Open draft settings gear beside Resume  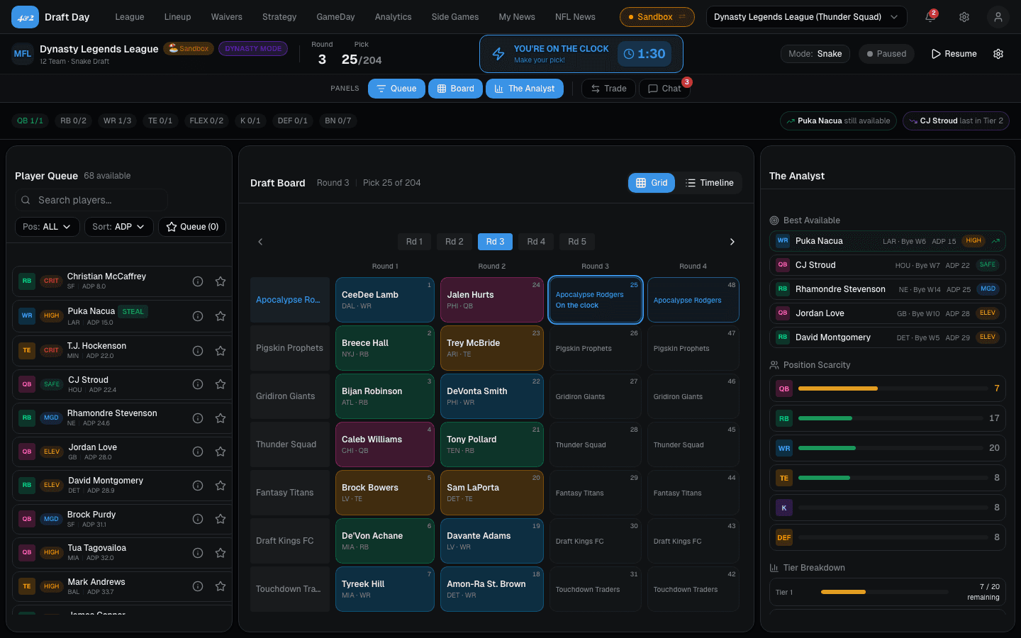pyautogui.click(x=998, y=54)
